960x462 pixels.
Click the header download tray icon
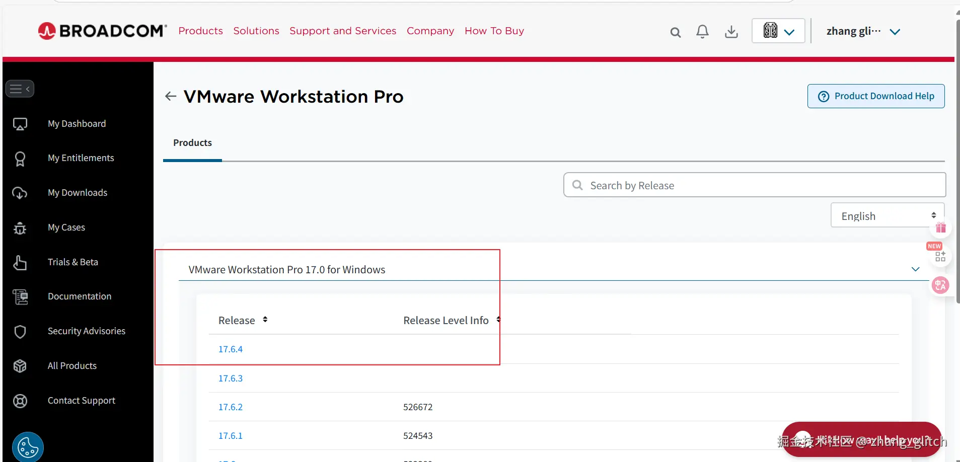731,32
